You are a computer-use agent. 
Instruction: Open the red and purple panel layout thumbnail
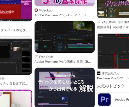pos(16,11)
